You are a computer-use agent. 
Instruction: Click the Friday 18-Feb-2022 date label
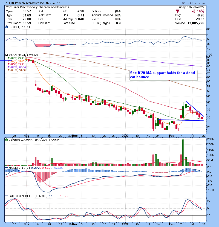191,7
